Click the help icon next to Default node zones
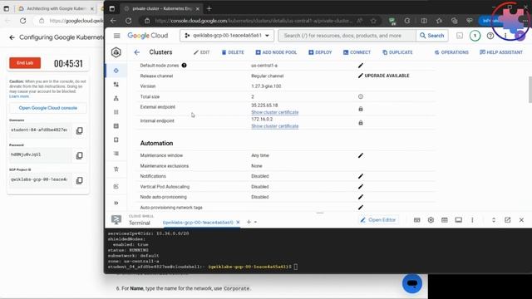 184,66
